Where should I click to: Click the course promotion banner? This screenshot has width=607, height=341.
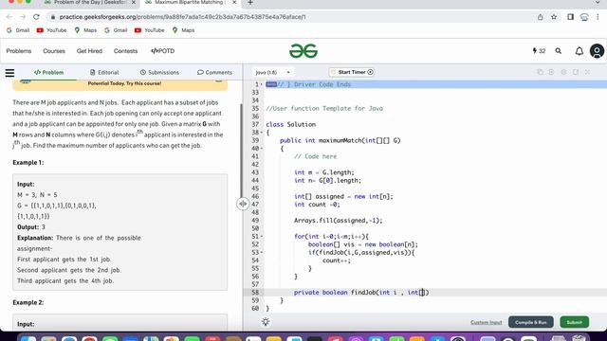120,84
